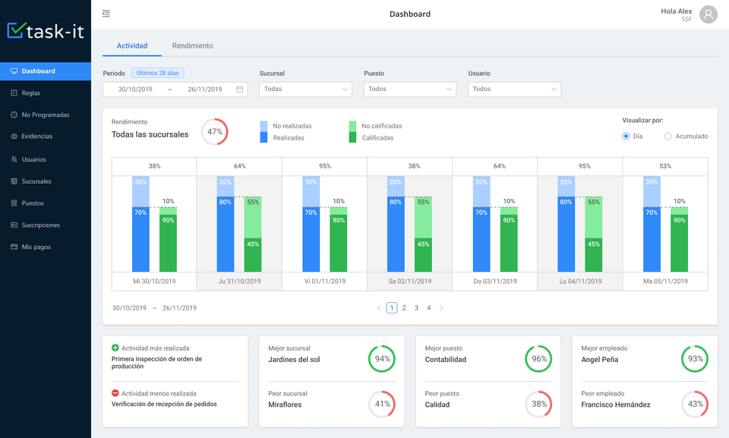The image size is (729, 438).
Task: Go to previous page with left arrow
Action: (379, 308)
